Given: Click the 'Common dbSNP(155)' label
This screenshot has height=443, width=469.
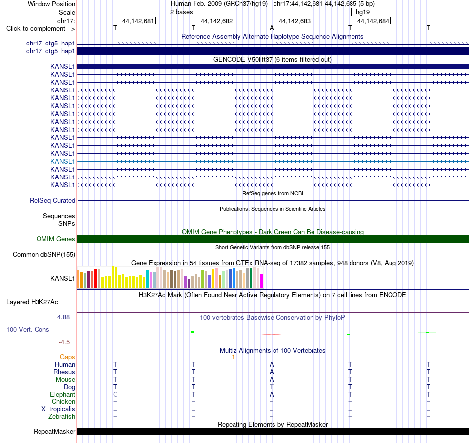Looking at the screenshot, I should tap(43, 254).
